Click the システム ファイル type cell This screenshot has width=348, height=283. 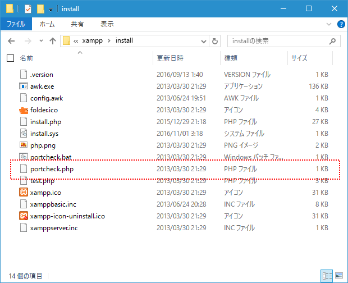point(244,134)
